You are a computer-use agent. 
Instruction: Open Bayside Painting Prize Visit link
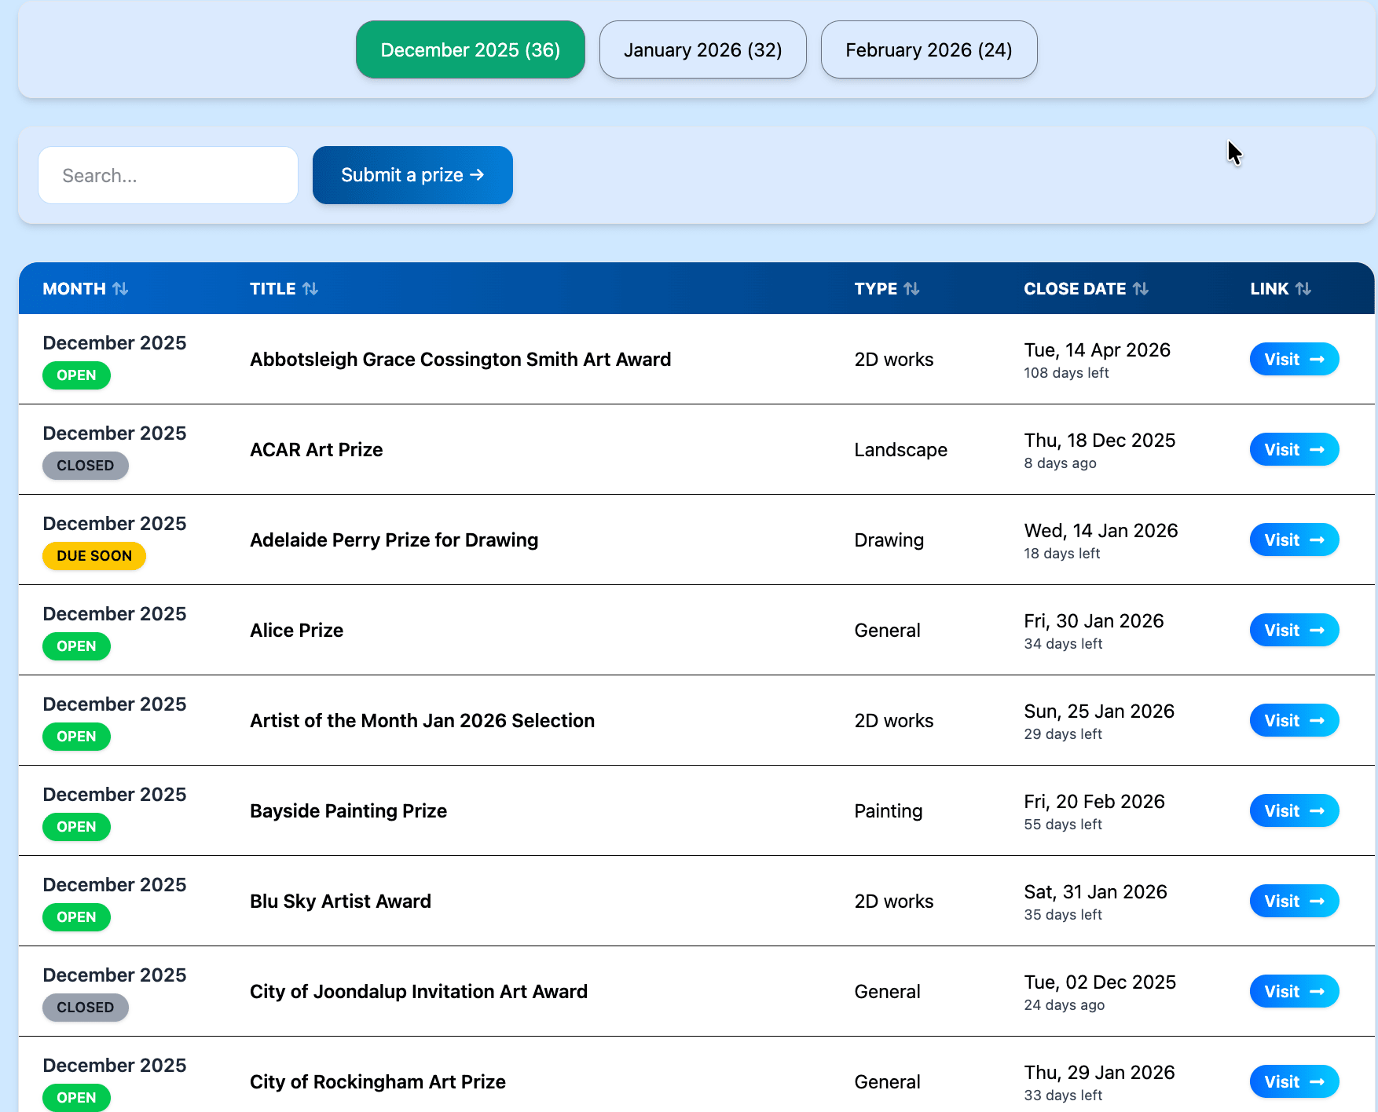tap(1294, 811)
